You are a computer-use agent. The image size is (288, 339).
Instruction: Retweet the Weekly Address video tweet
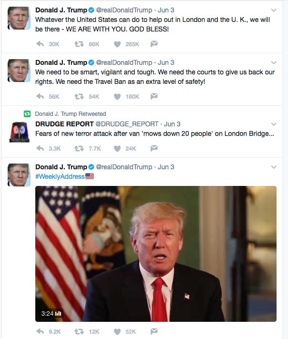(79, 331)
